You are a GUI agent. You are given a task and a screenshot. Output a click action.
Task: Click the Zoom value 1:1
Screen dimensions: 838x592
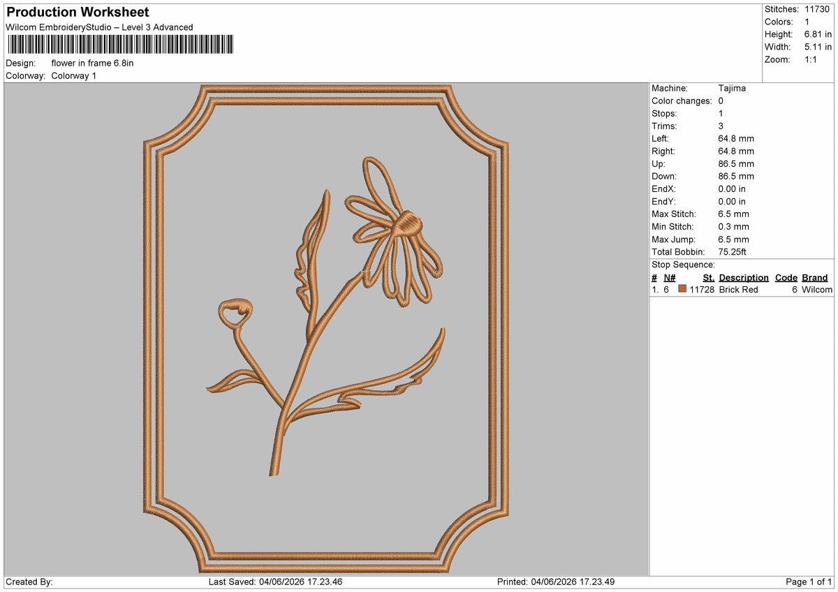click(x=811, y=59)
